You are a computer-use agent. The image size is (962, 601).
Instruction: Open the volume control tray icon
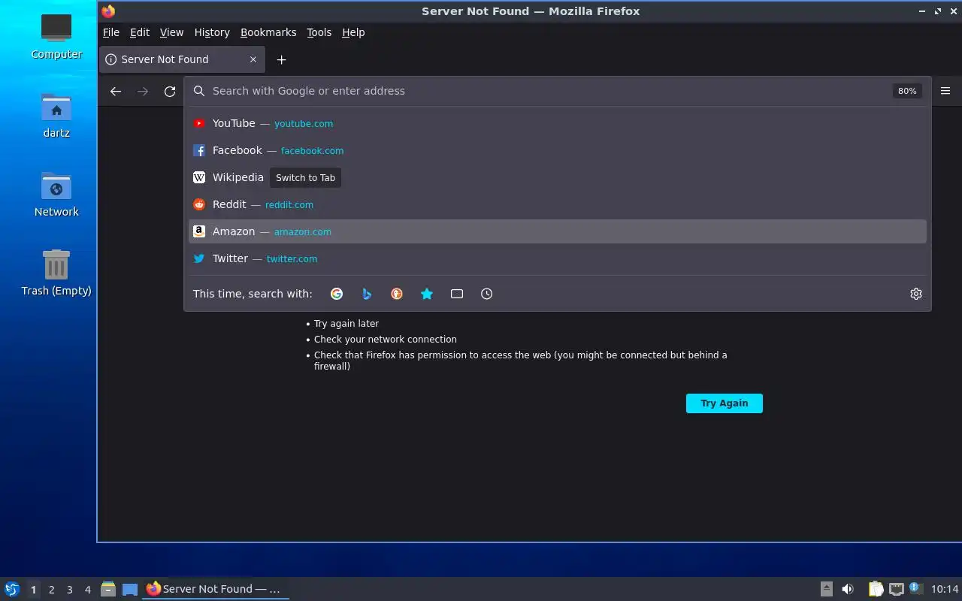click(848, 589)
